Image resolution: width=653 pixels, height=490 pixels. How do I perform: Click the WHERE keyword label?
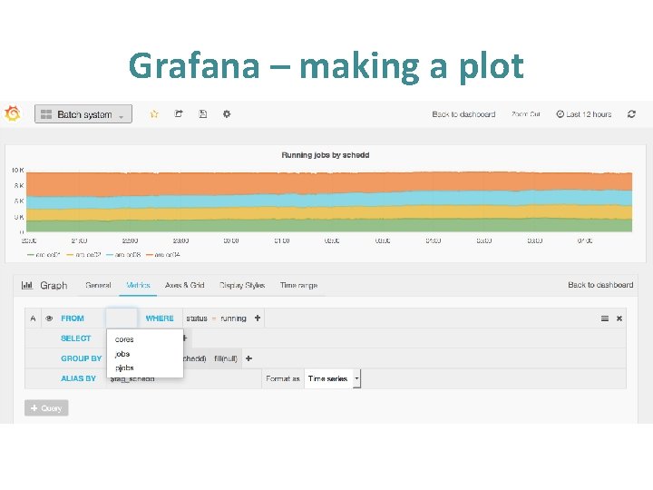pos(160,318)
